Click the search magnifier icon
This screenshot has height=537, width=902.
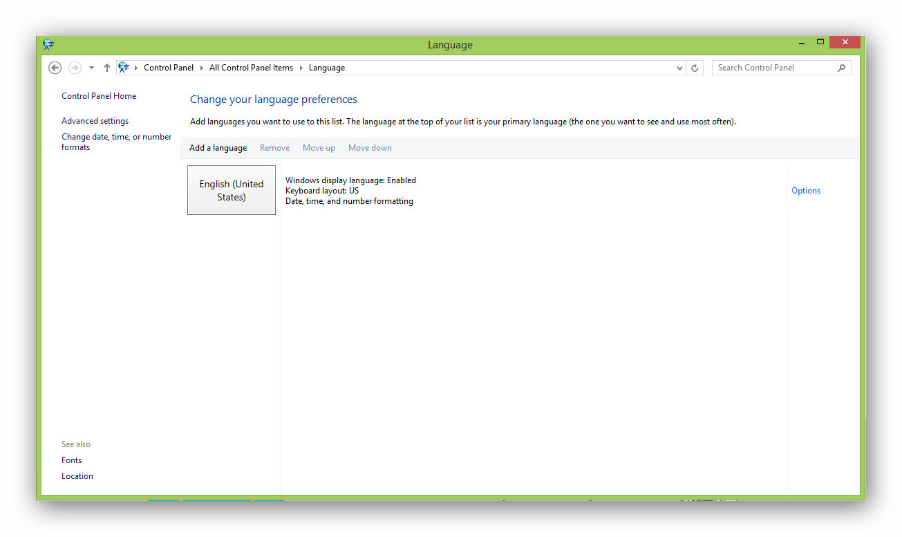tap(841, 68)
